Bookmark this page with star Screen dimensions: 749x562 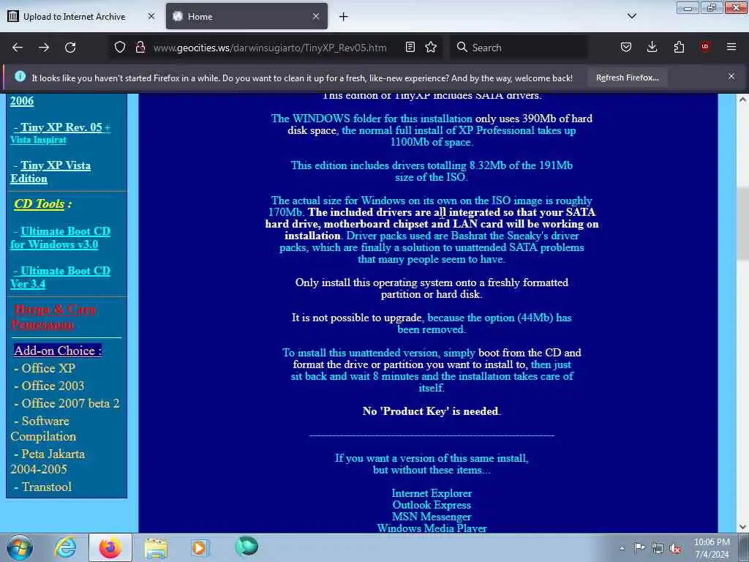tap(431, 47)
